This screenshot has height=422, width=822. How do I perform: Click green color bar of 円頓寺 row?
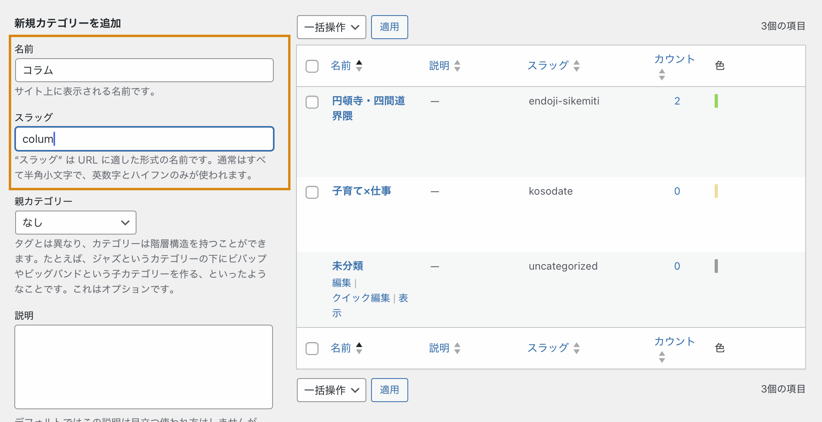(716, 101)
